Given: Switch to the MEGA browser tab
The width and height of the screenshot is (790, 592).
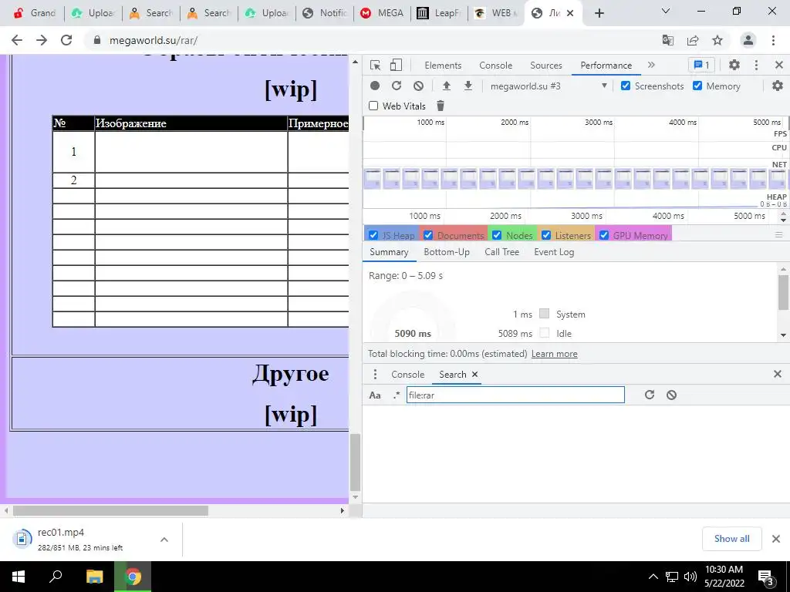Looking at the screenshot, I should pos(382,13).
